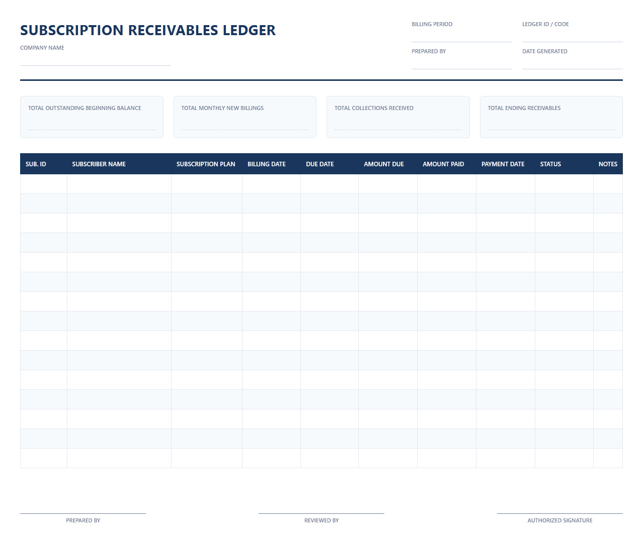Click the AMOUNT PAID column header
The height and width of the screenshot is (544, 643).
coord(447,164)
